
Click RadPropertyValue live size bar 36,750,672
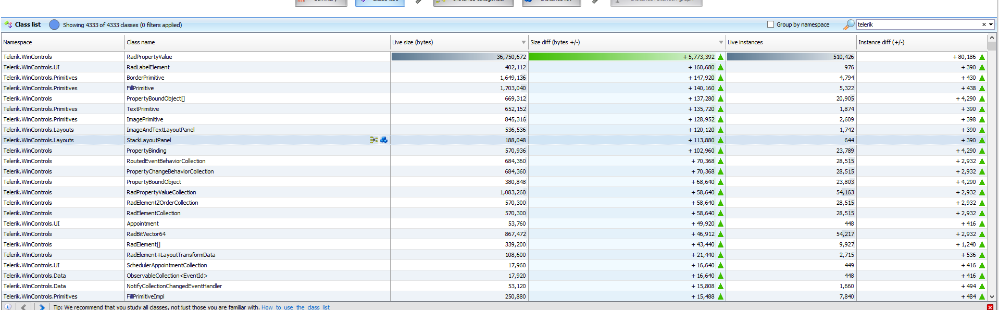click(x=459, y=57)
